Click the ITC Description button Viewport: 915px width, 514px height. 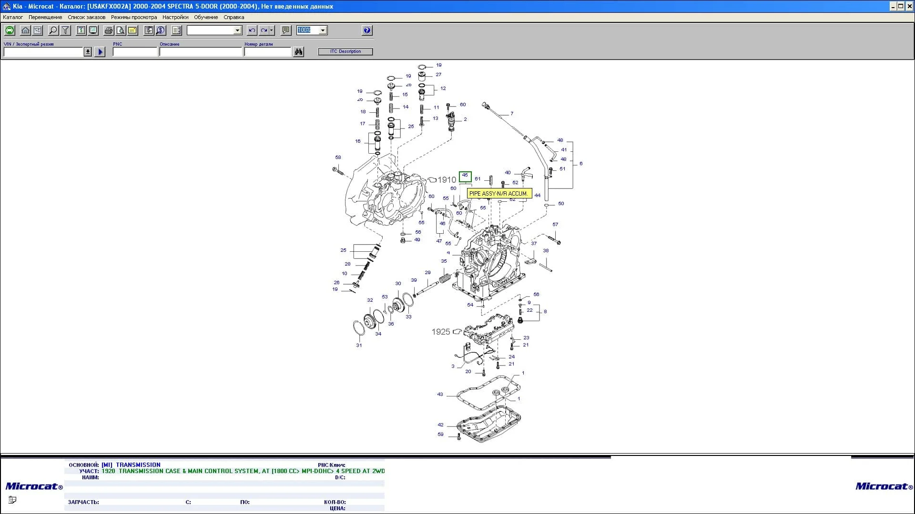tap(346, 51)
